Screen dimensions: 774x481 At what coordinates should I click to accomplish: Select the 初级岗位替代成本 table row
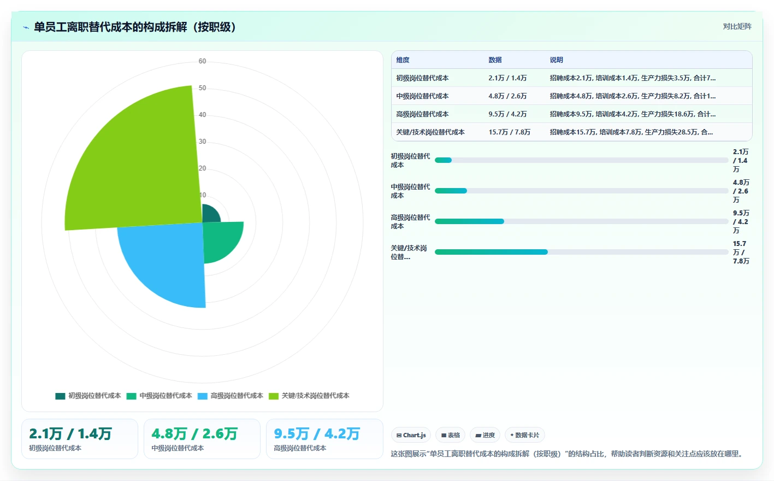point(571,78)
